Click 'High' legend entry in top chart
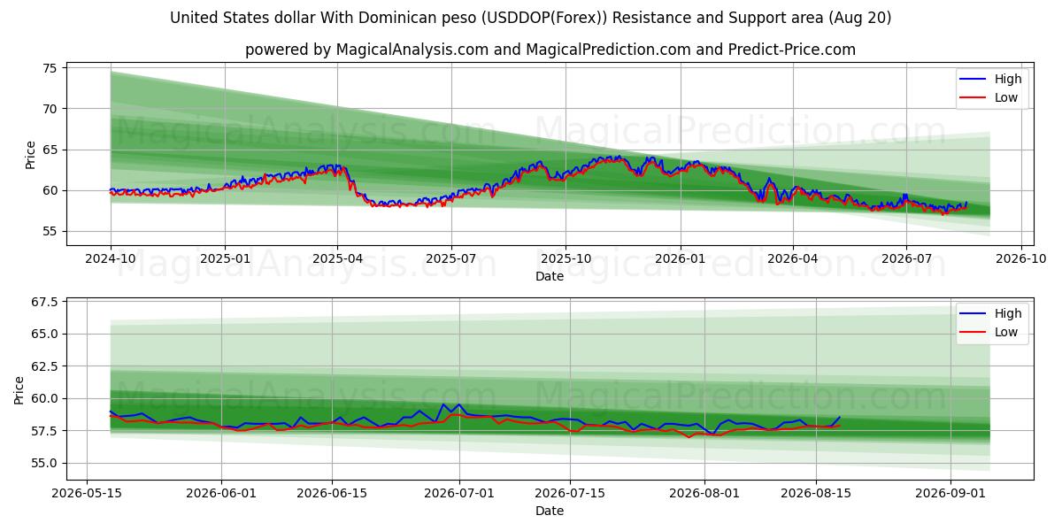The width and height of the screenshot is (1062, 531). coord(992,79)
